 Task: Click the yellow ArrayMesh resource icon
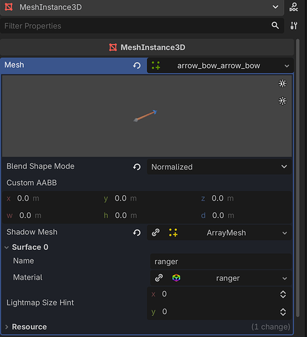coord(173,232)
